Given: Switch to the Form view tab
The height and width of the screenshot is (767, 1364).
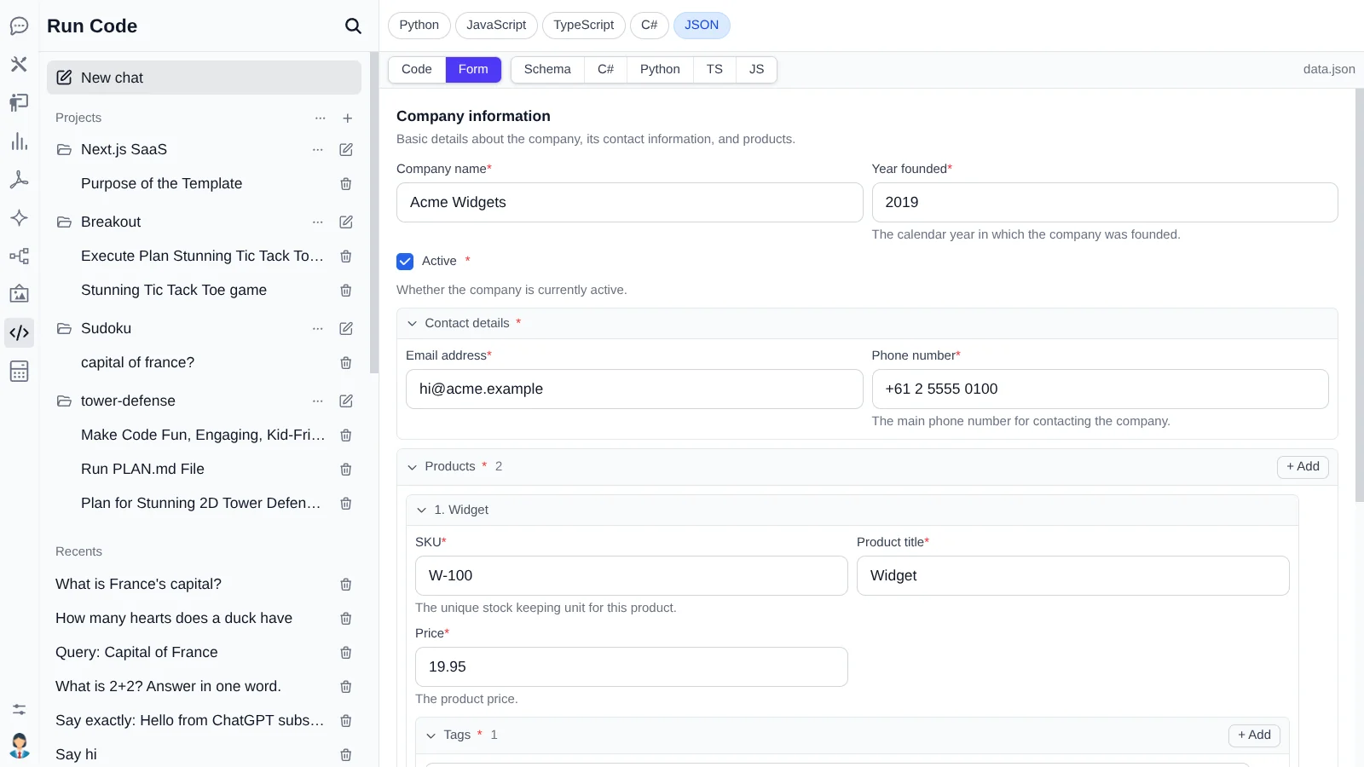Looking at the screenshot, I should [x=473, y=70].
